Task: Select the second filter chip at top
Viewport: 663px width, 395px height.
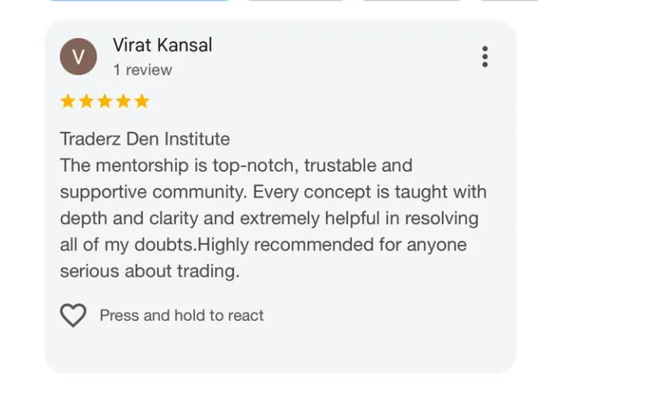Action: tap(296, 1)
